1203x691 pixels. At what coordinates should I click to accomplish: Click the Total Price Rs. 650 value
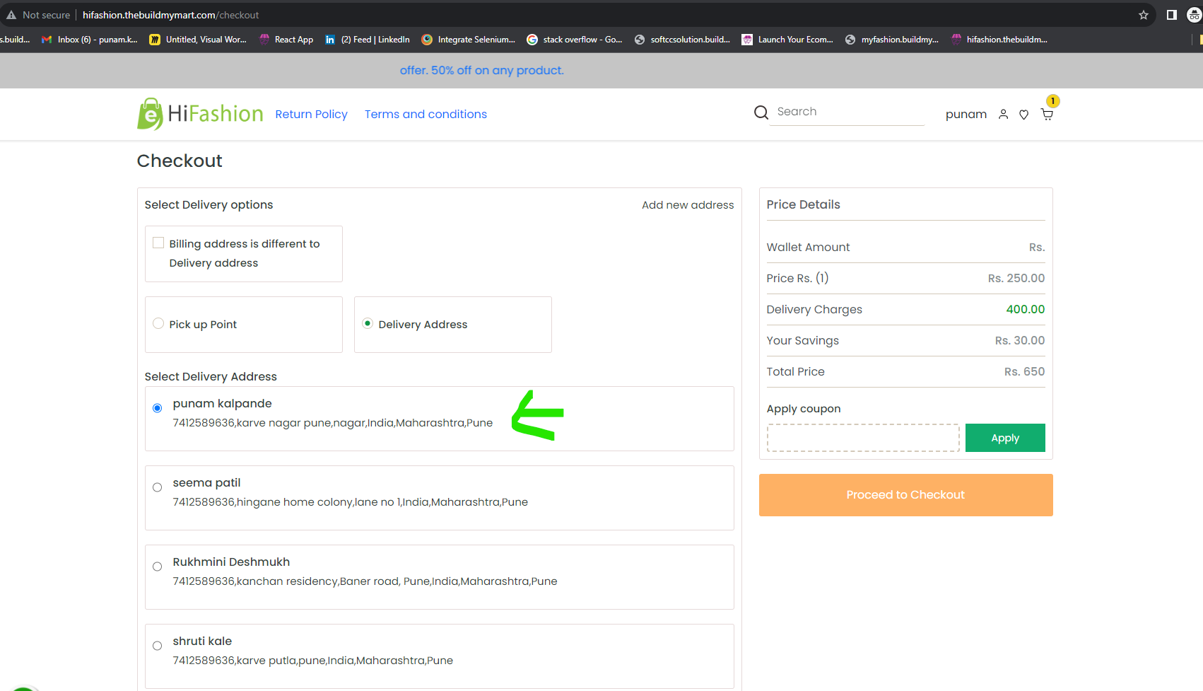1024,371
